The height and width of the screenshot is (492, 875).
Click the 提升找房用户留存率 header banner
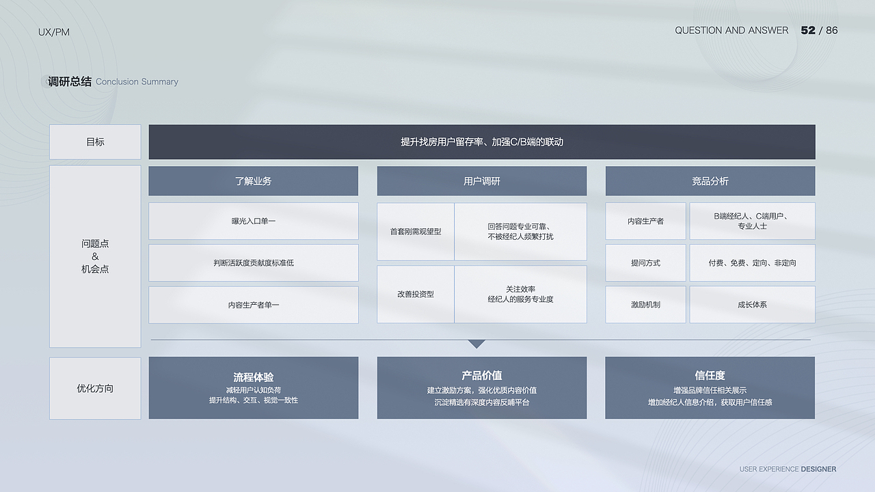pyautogui.click(x=482, y=141)
